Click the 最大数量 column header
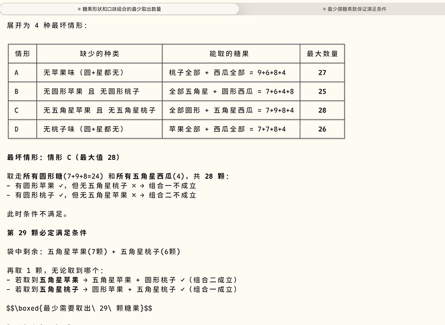 tap(322, 54)
